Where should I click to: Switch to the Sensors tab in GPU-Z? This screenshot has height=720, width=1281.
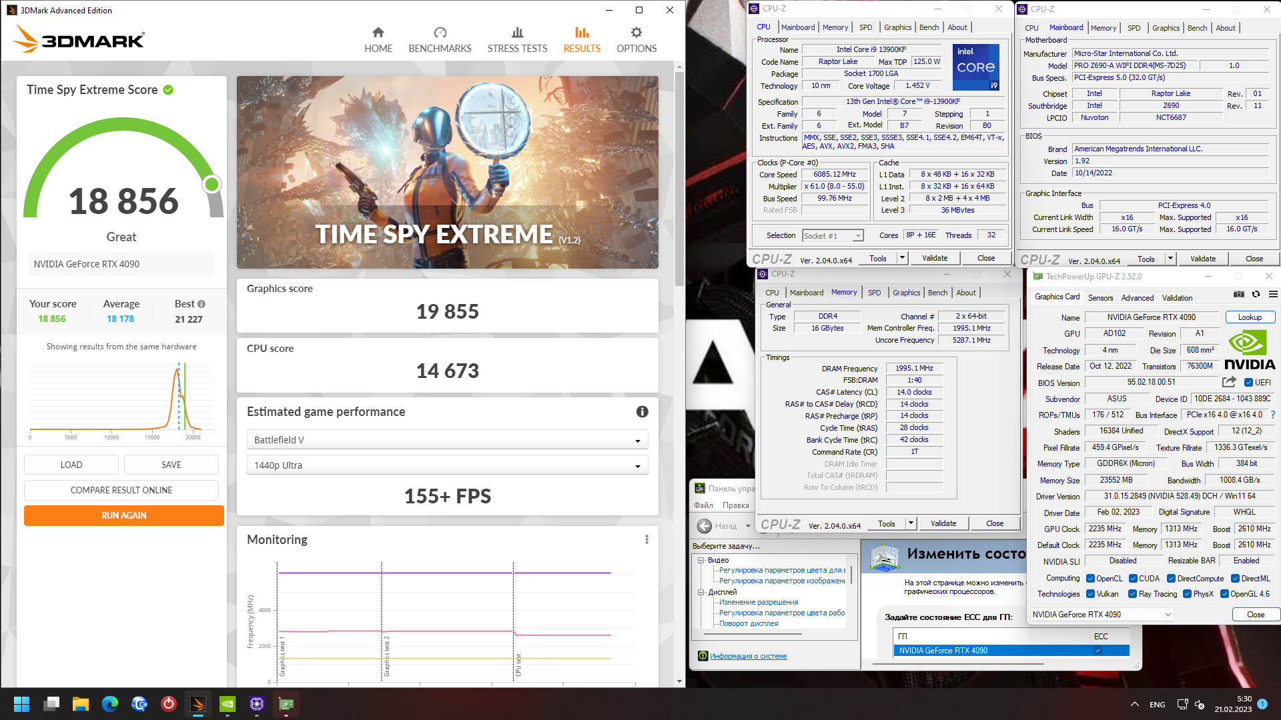tap(1100, 298)
